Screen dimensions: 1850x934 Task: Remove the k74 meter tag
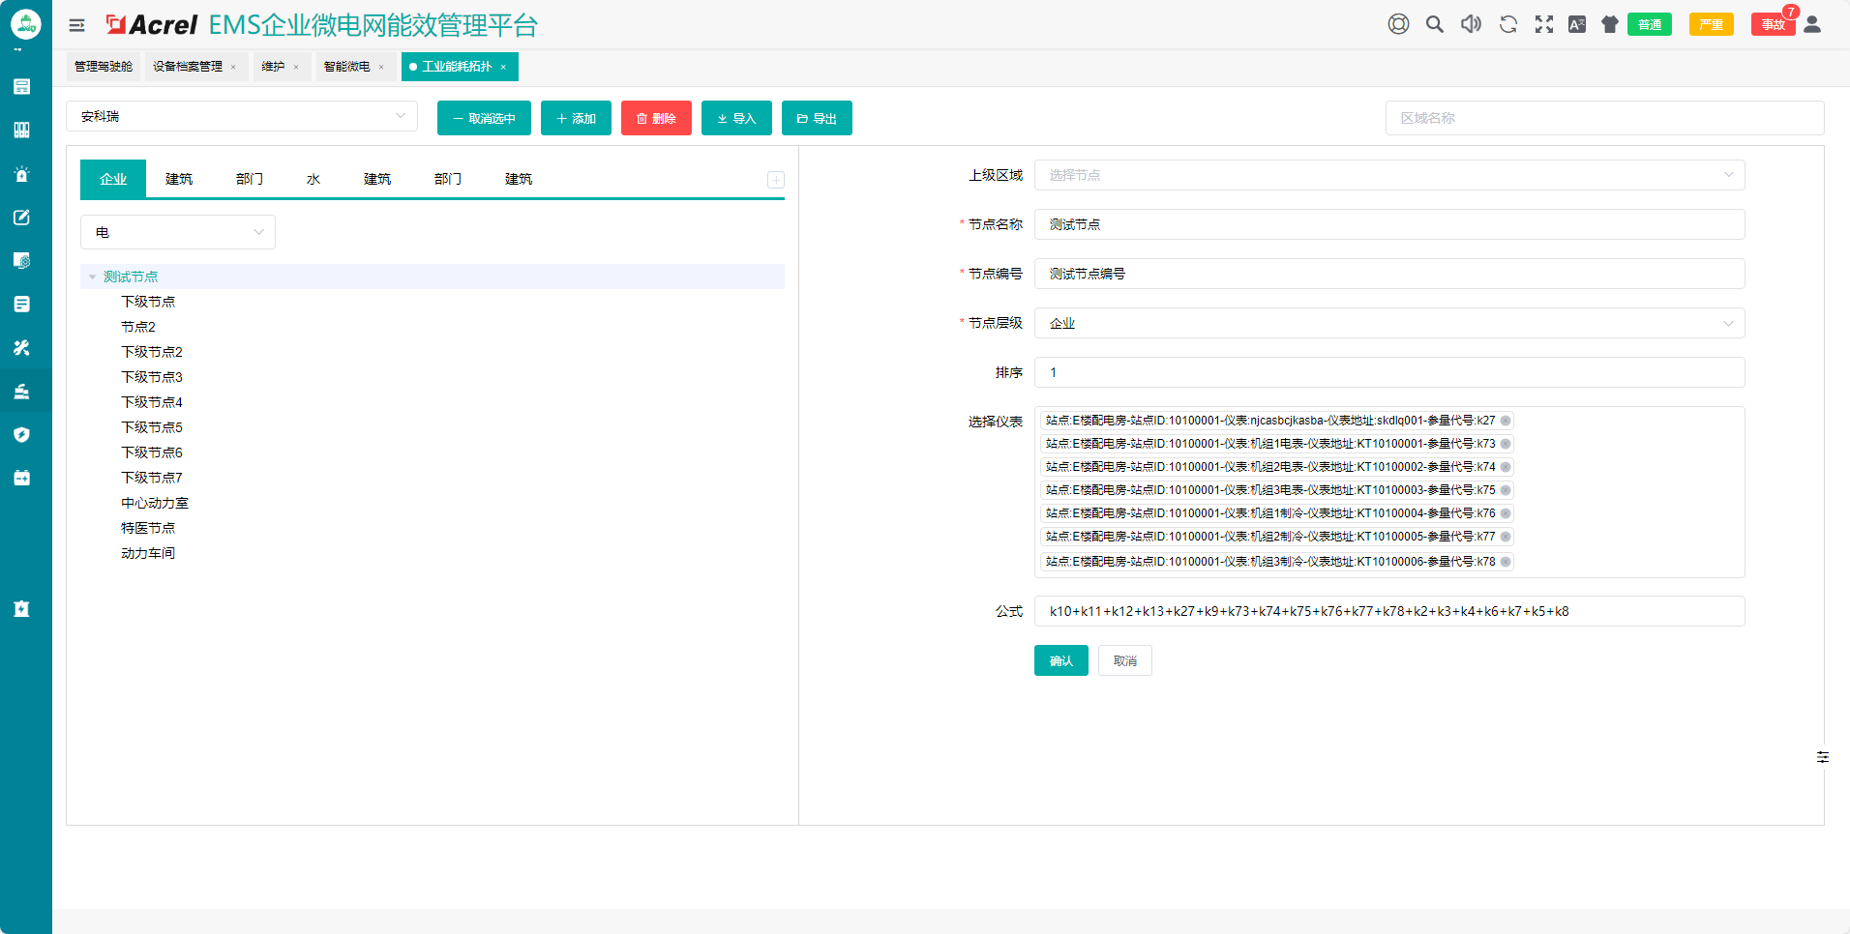click(x=1506, y=467)
